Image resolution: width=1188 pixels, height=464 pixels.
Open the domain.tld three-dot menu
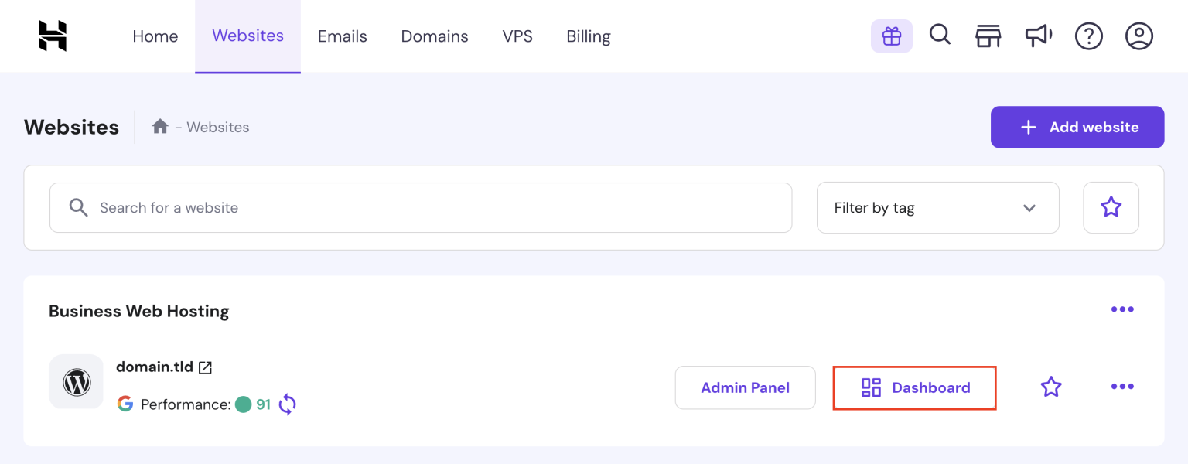(1122, 387)
